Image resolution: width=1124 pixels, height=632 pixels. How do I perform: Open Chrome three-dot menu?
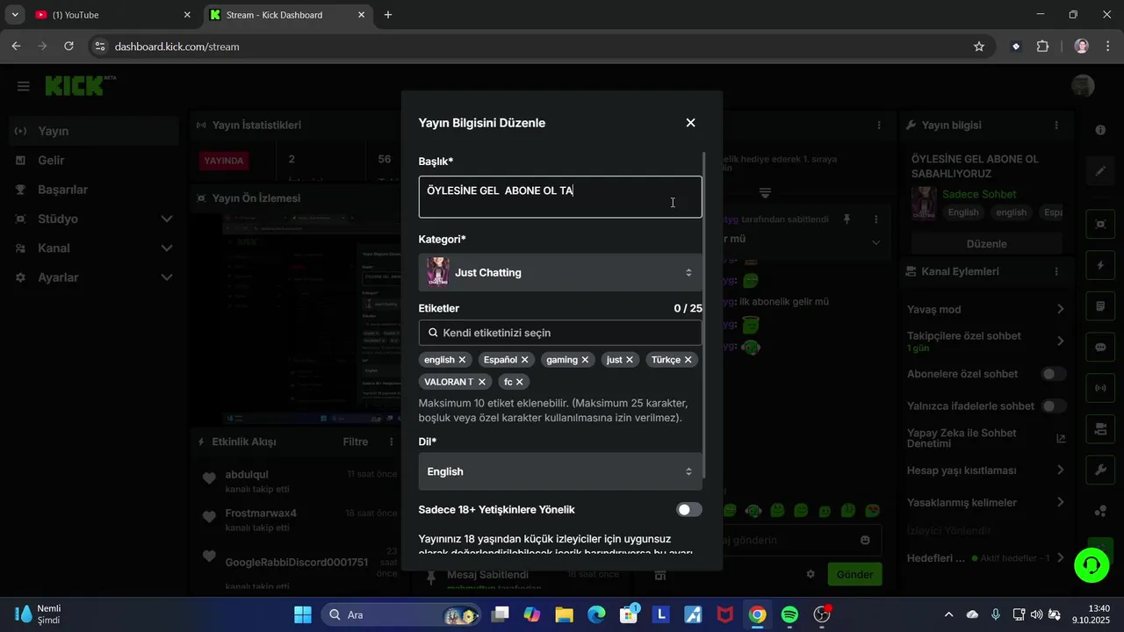(x=1107, y=47)
